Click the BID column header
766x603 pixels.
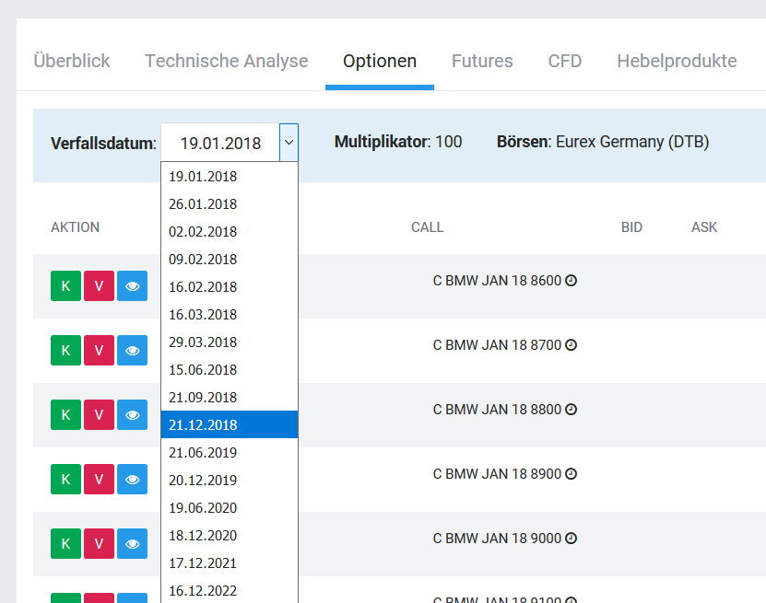(x=631, y=227)
